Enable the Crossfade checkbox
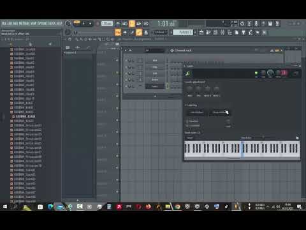This screenshot has width=306, height=230. tap(187, 126)
